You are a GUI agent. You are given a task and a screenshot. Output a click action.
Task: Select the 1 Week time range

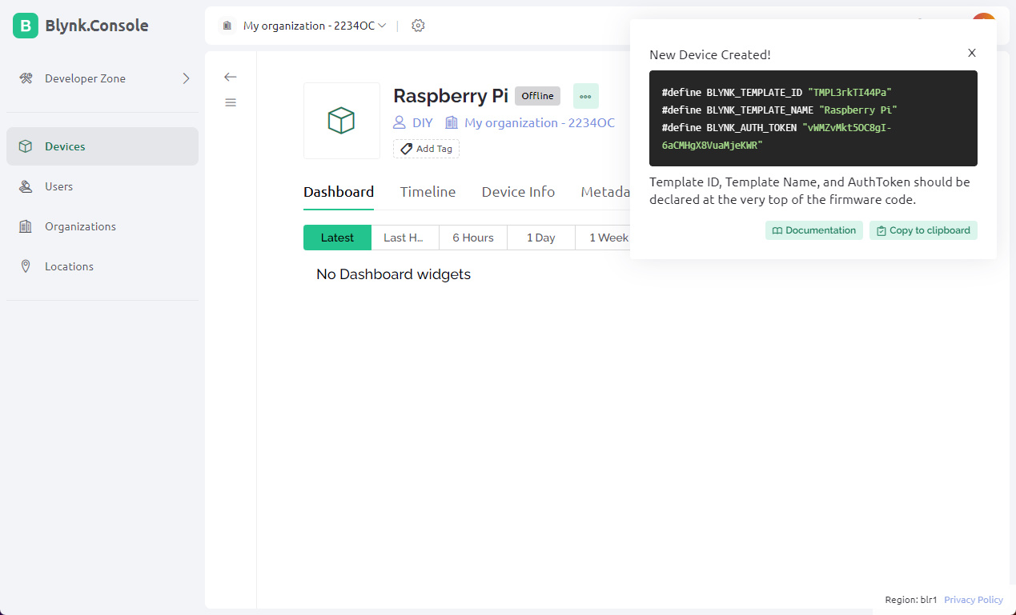(603, 238)
